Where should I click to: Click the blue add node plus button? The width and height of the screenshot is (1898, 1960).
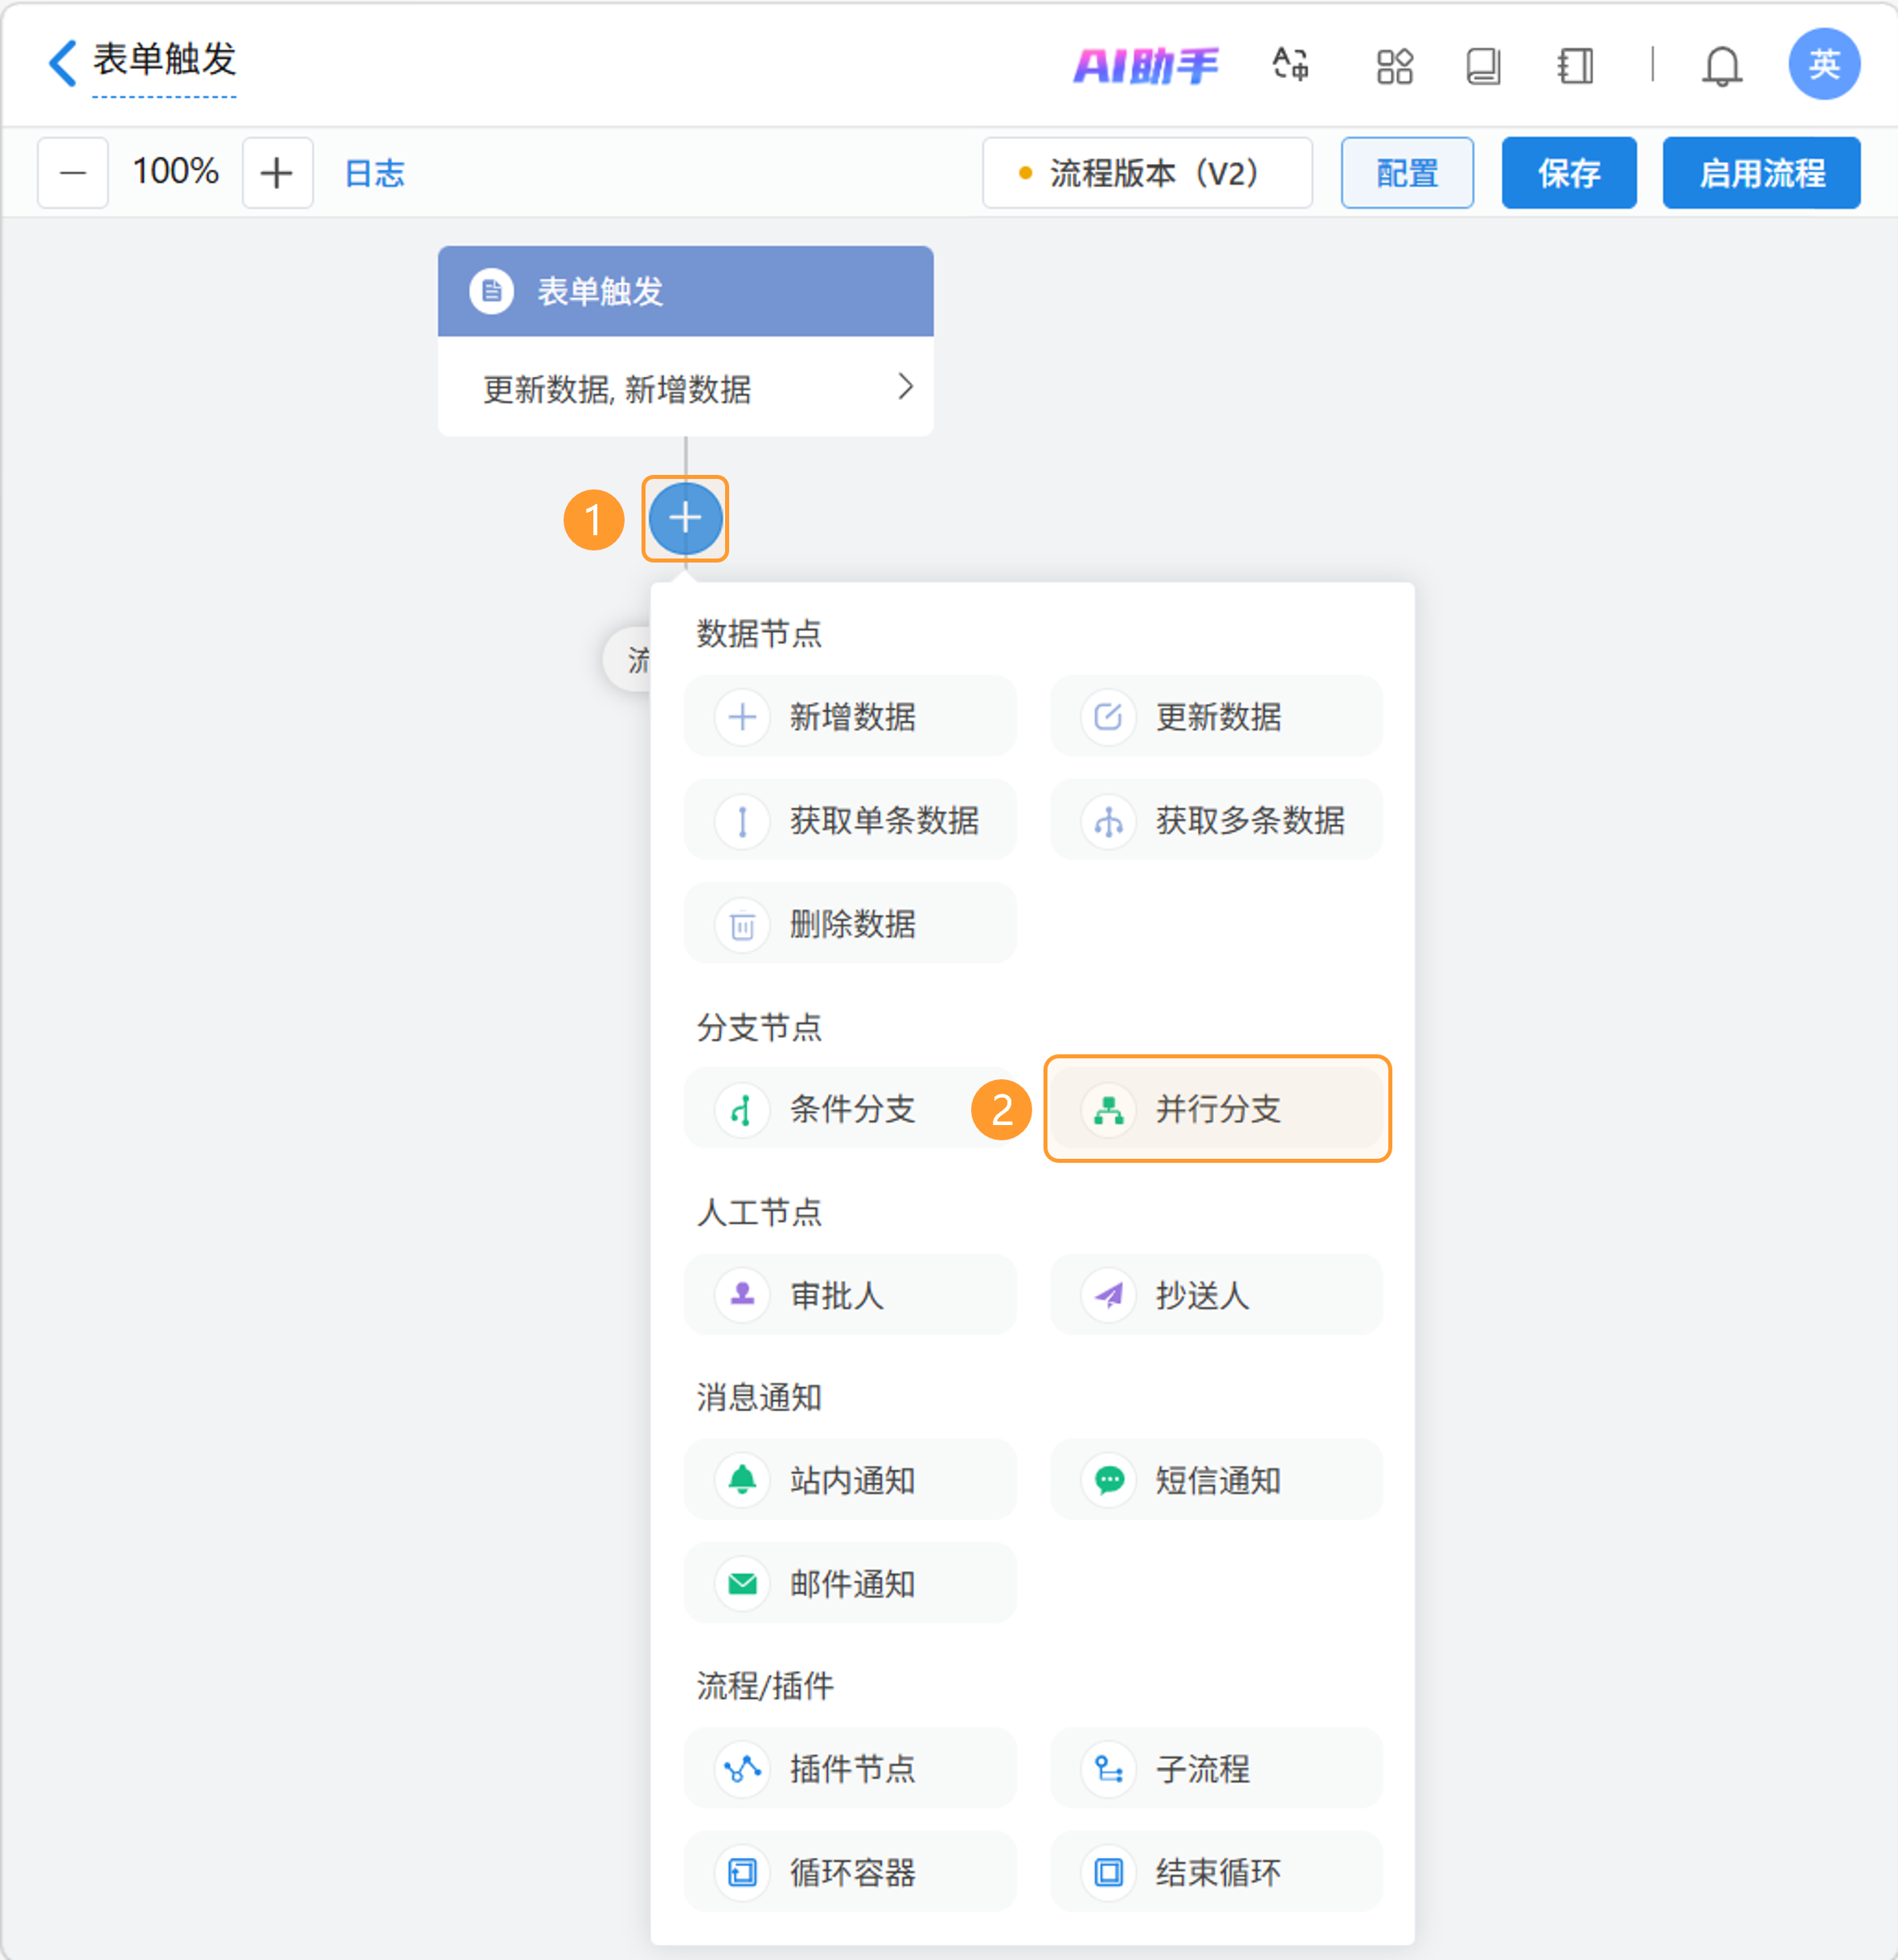click(684, 518)
